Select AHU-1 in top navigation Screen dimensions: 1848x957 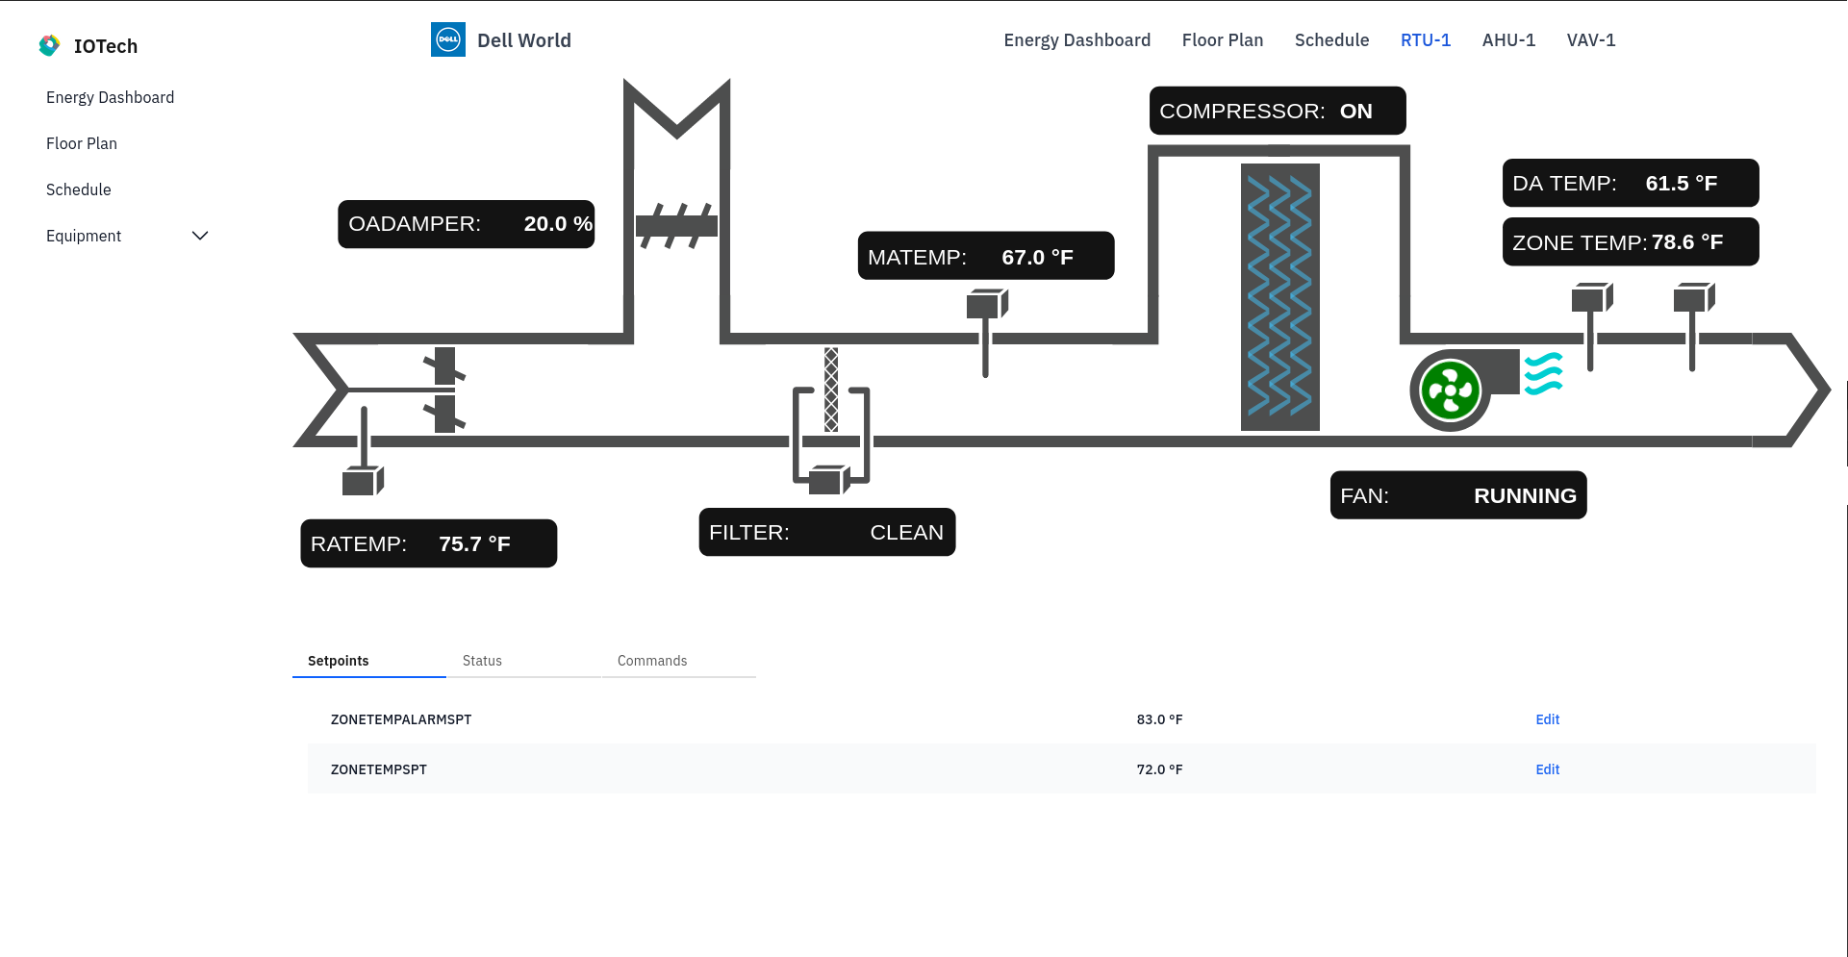pyautogui.click(x=1508, y=39)
